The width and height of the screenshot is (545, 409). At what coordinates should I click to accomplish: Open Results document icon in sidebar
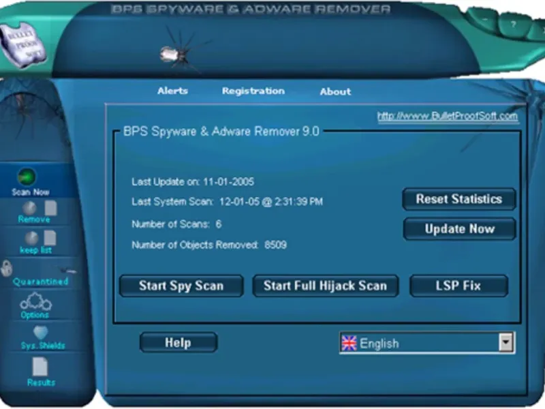pyautogui.click(x=40, y=367)
